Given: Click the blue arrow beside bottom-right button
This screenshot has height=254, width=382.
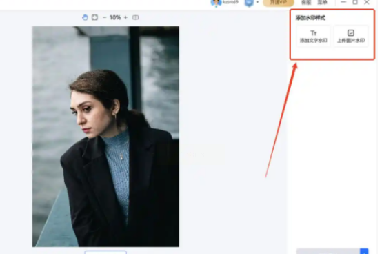Looking at the screenshot, I should [x=364, y=251].
